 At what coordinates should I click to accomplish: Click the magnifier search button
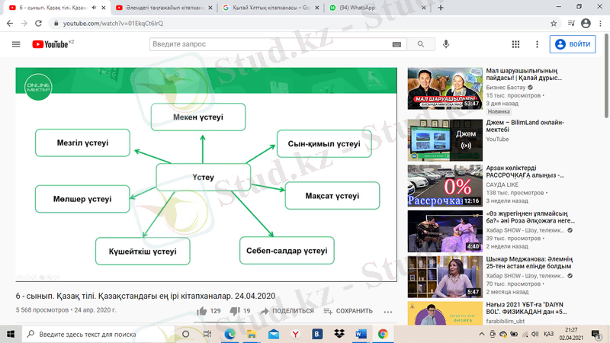[420, 44]
